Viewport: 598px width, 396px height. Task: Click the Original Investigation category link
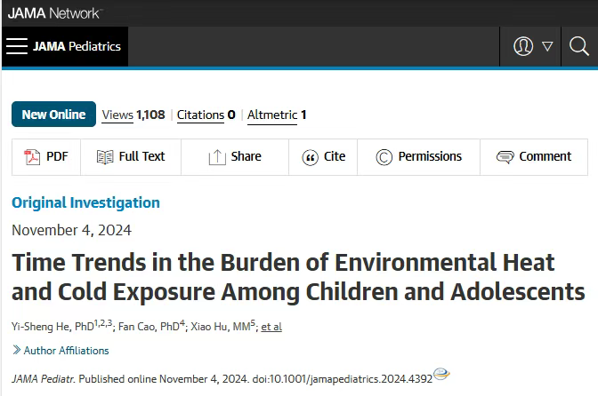point(85,202)
